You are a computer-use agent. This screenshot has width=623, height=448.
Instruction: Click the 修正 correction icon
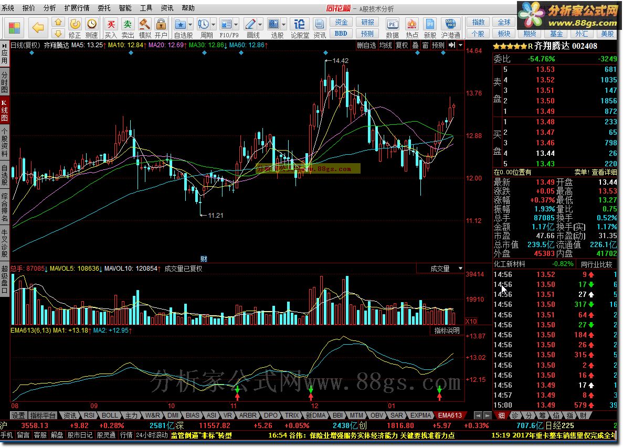[x=75, y=28]
